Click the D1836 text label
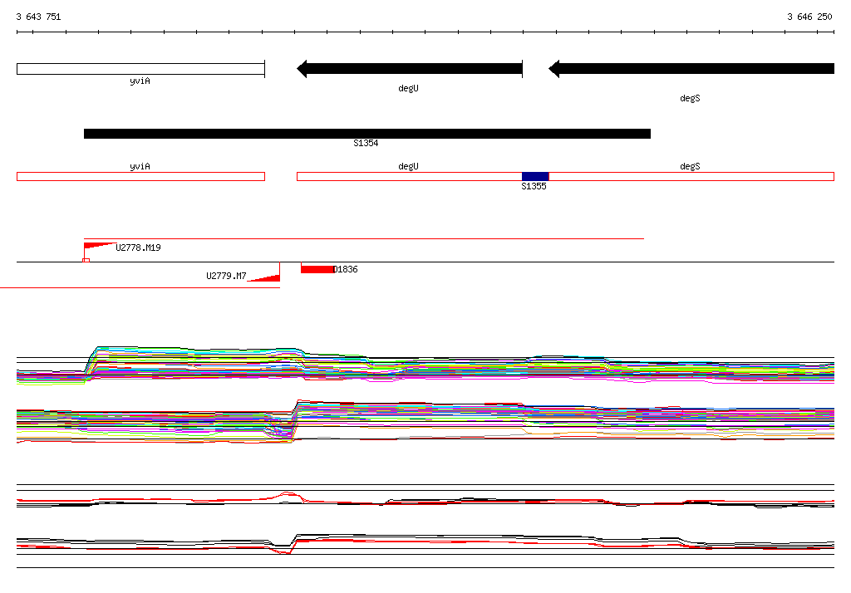Image resolution: width=851 pixels, height=593 pixels. [346, 270]
